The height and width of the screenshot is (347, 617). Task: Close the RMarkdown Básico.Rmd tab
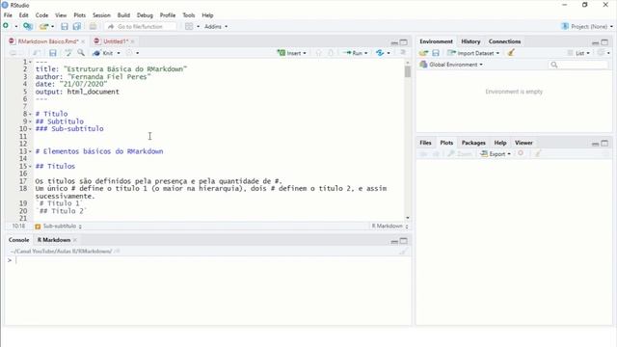(x=83, y=41)
